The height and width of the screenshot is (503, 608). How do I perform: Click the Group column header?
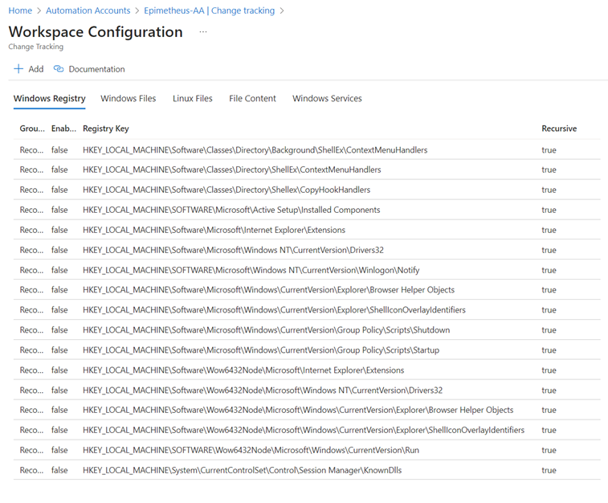coord(32,129)
